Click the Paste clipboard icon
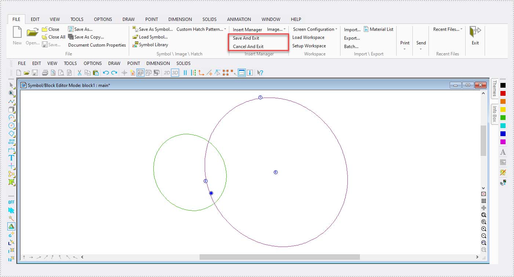The image size is (514, 277). 95,73
